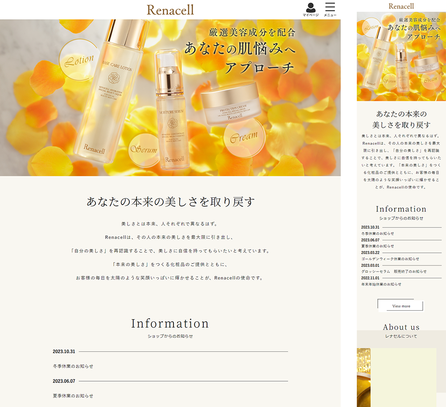Screen dimensions: 446x407
Task: Click the Lotion circle badge in the large banner
Action: coord(79,60)
